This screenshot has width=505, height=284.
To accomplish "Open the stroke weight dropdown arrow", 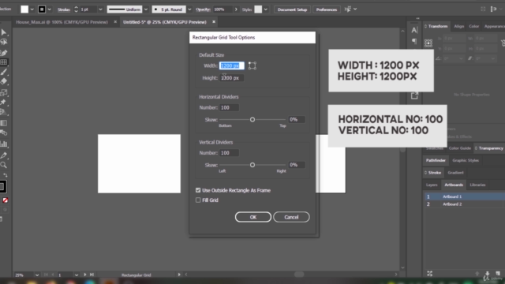I will pos(100,9).
